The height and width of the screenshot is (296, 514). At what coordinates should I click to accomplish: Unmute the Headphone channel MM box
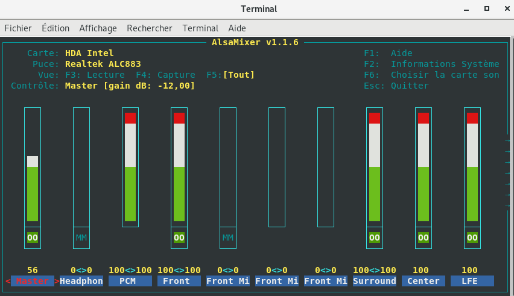tap(81, 238)
